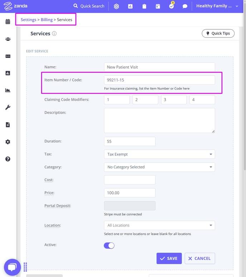
Task: Click the Price input field
Action: [x=130, y=193]
